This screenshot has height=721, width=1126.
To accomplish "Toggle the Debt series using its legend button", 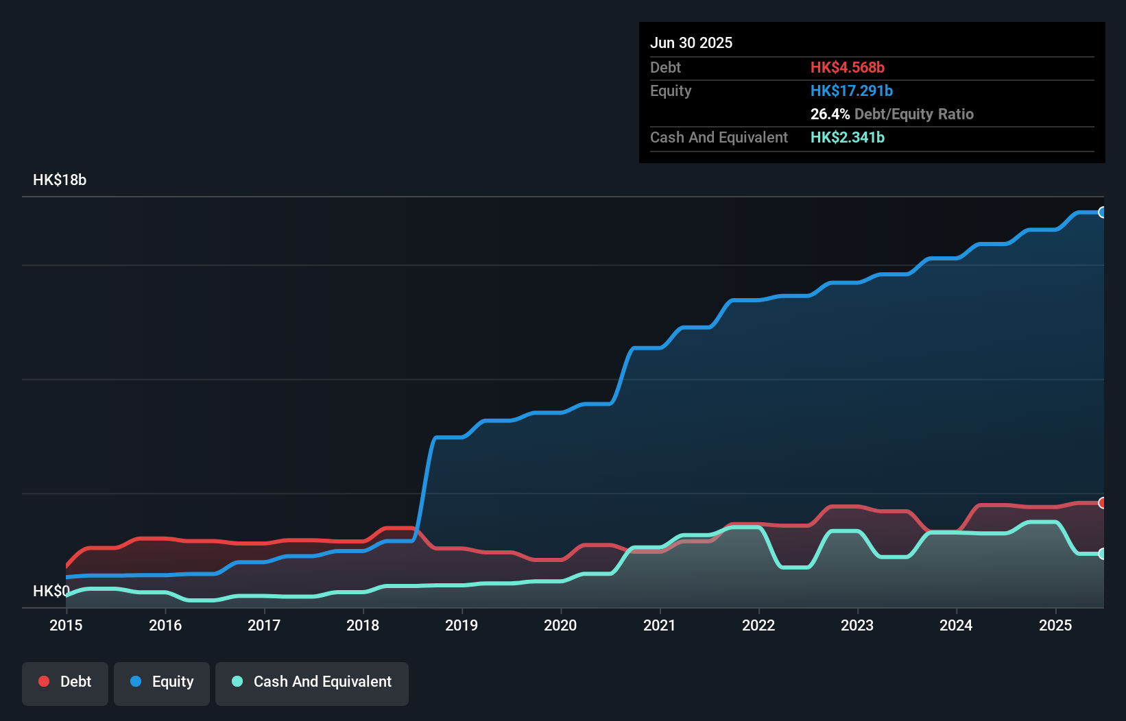I will click(x=65, y=683).
